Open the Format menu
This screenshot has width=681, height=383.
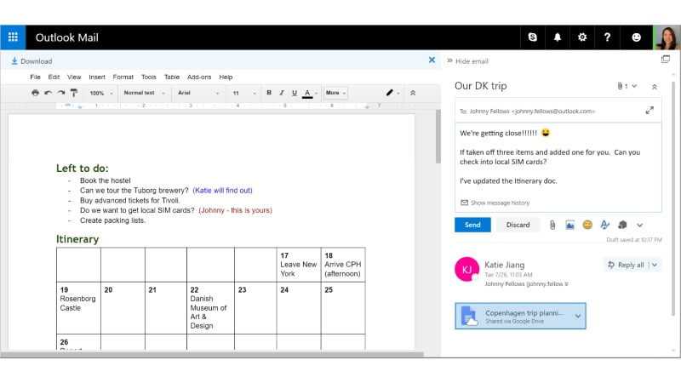pos(123,77)
